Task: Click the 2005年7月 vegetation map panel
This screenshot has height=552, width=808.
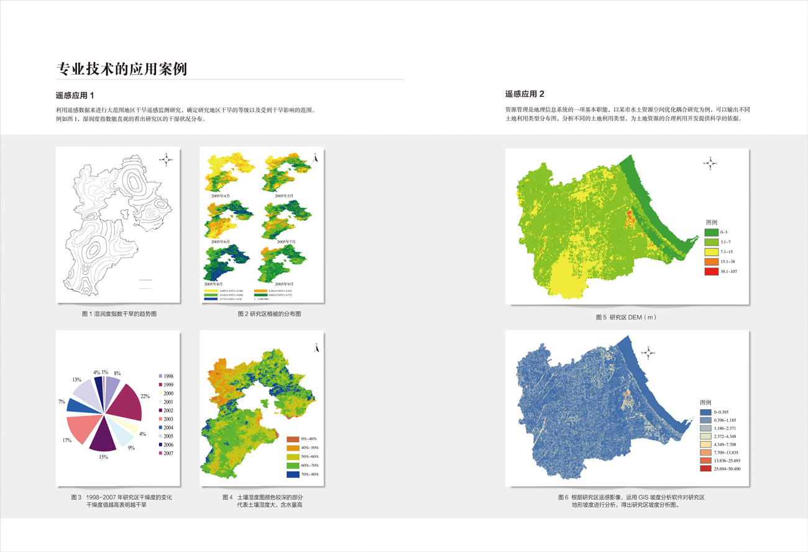Action: tap(287, 221)
